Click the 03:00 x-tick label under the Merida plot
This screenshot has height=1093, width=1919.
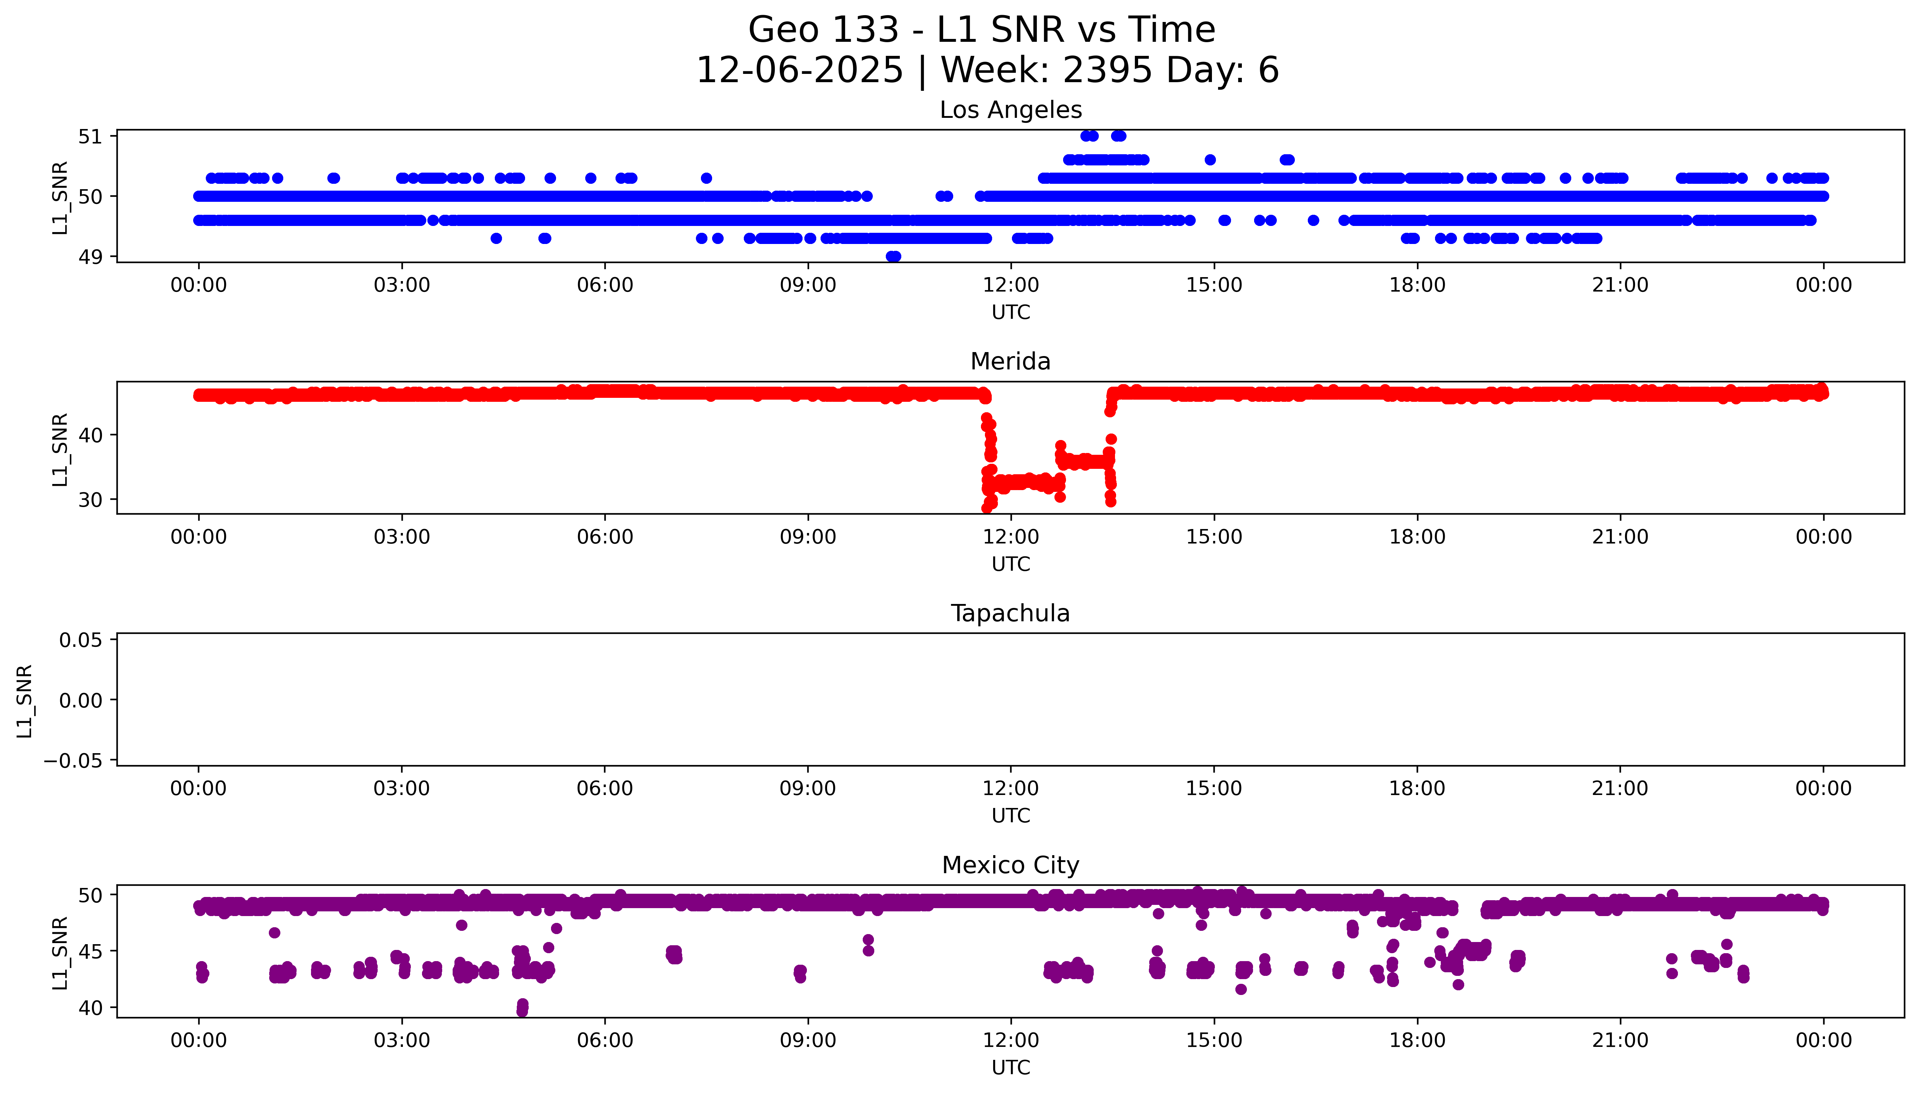[x=401, y=537]
